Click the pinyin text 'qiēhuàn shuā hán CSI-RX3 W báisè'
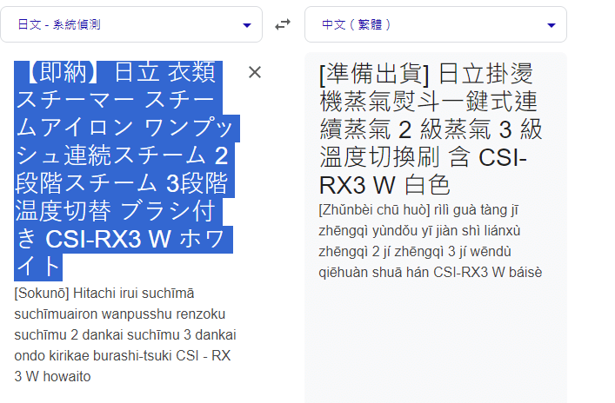Screen dimensions: 615x403 [x=431, y=272]
